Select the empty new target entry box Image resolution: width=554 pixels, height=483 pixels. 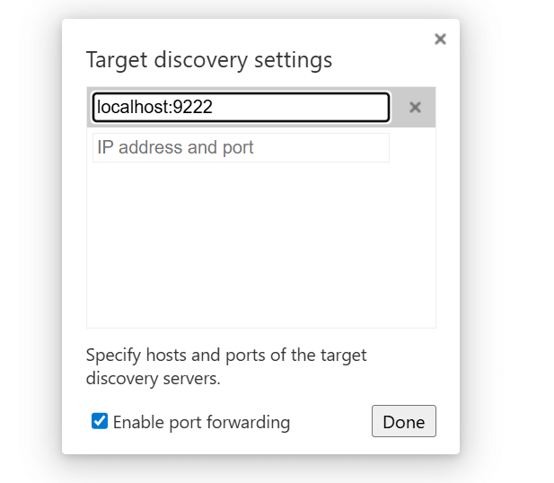241,147
